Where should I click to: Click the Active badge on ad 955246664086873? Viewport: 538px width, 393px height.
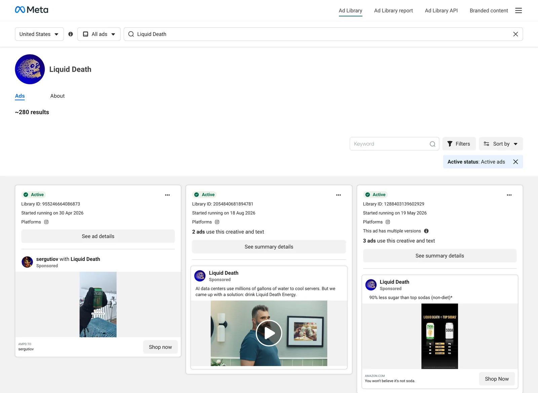(34, 195)
